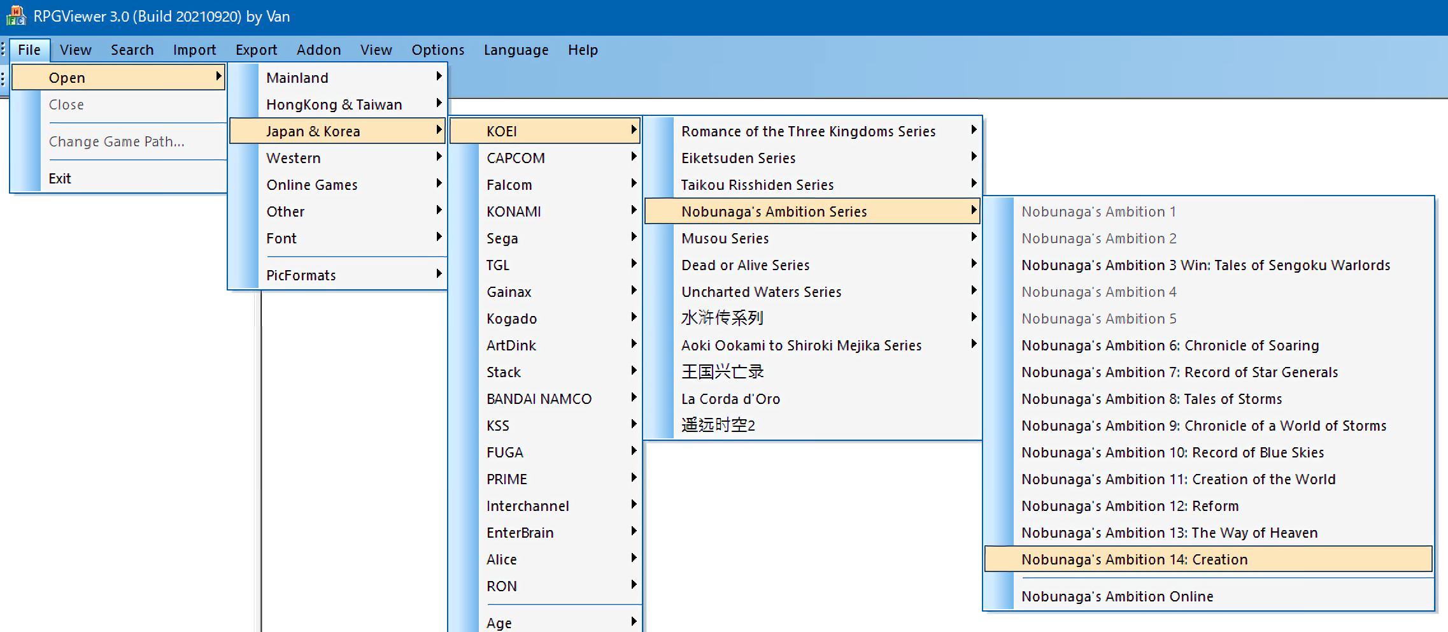Expand HongKong & Taiwan submenu
This screenshot has height=632, width=1448.
334,104
